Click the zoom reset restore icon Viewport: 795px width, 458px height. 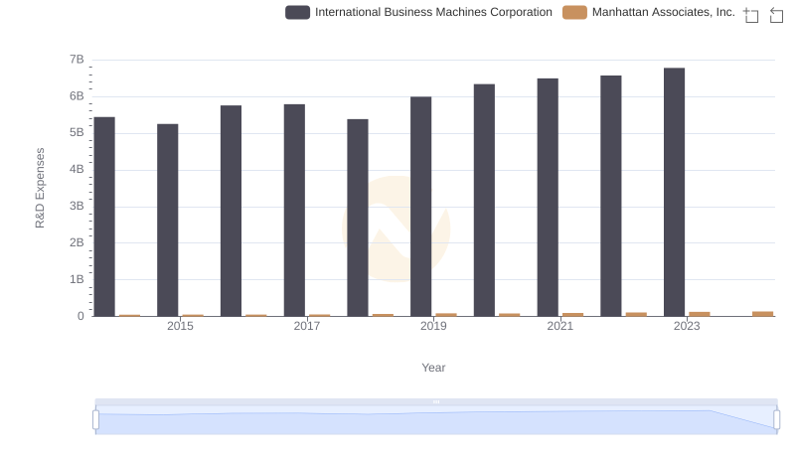(776, 15)
